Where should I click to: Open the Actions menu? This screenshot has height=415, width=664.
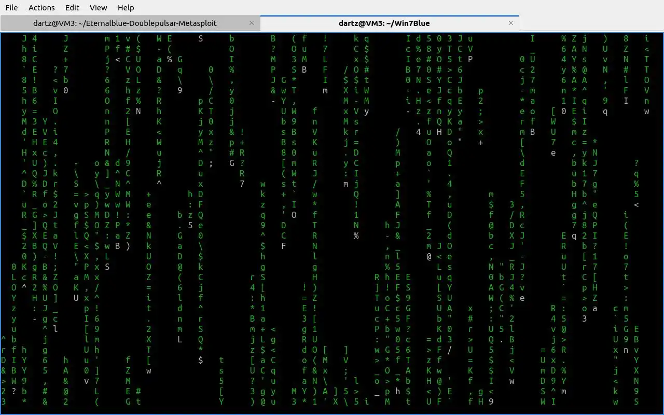click(x=41, y=8)
